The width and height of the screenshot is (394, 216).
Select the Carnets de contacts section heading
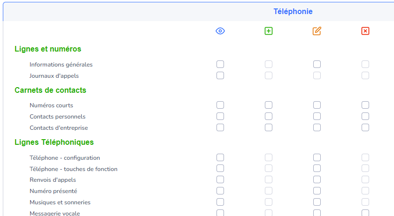pyautogui.click(x=50, y=90)
